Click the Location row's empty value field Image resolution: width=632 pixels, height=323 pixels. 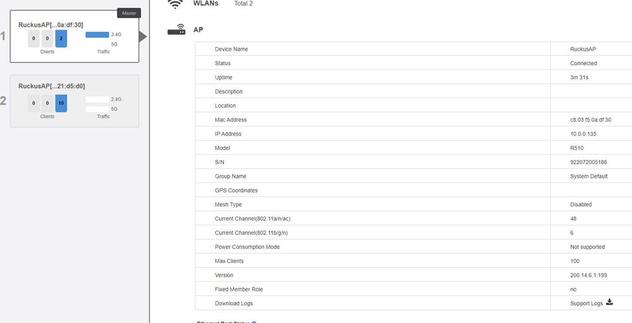(x=590, y=106)
